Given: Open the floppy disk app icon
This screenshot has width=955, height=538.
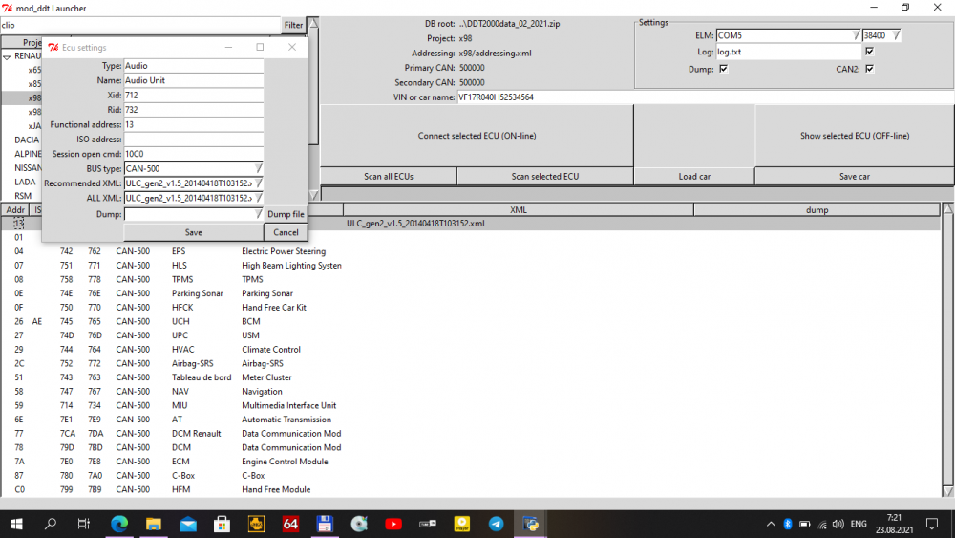Looking at the screenshot, I should click(325, 524).
